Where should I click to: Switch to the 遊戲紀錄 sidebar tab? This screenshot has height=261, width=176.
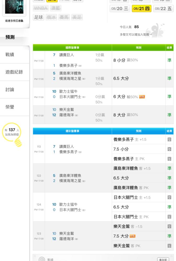14,72
